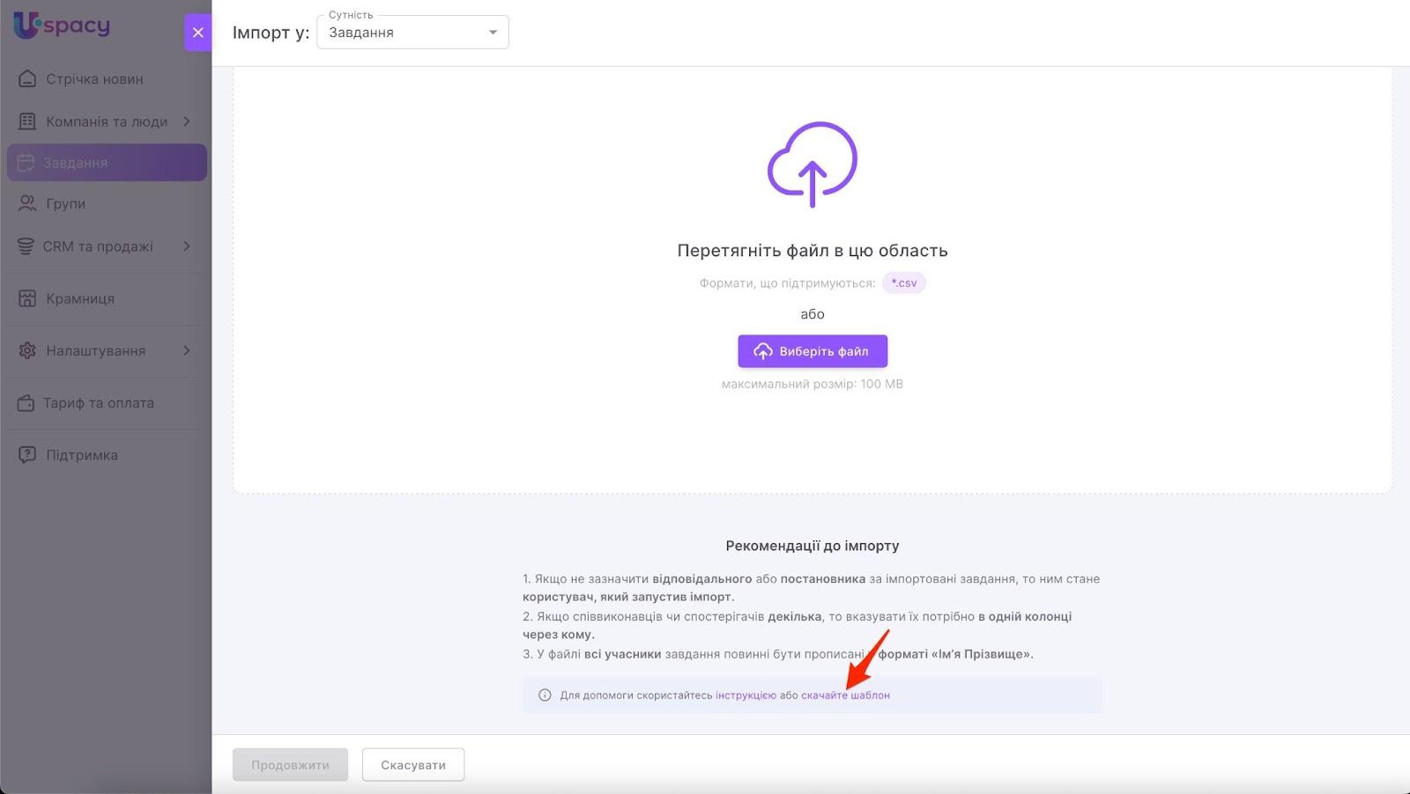Click the CRM та продажі stack icon

coord(26,246)
